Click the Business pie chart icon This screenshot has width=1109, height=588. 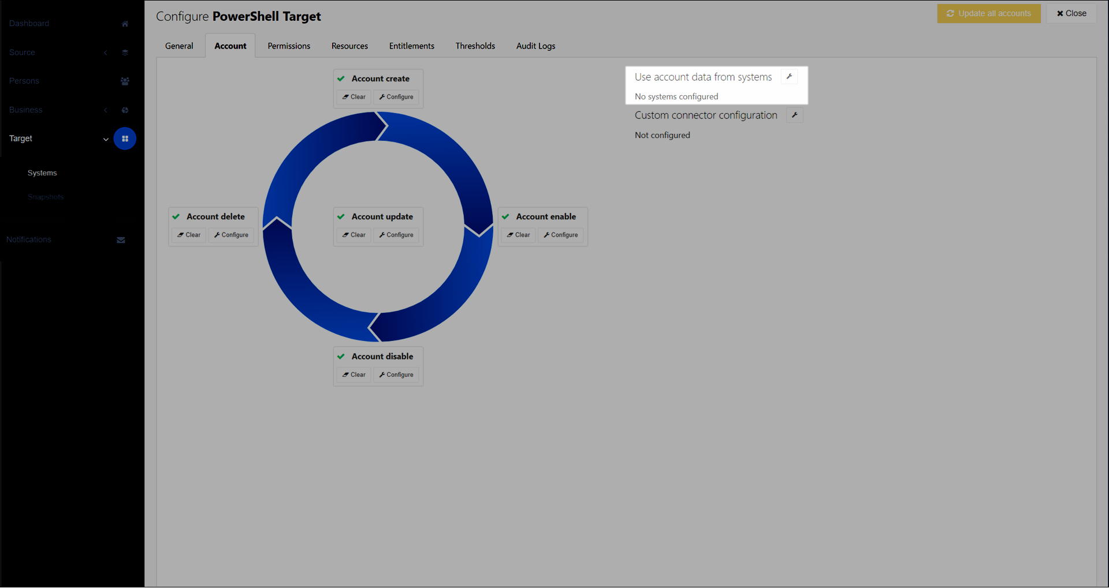point(125,110)
